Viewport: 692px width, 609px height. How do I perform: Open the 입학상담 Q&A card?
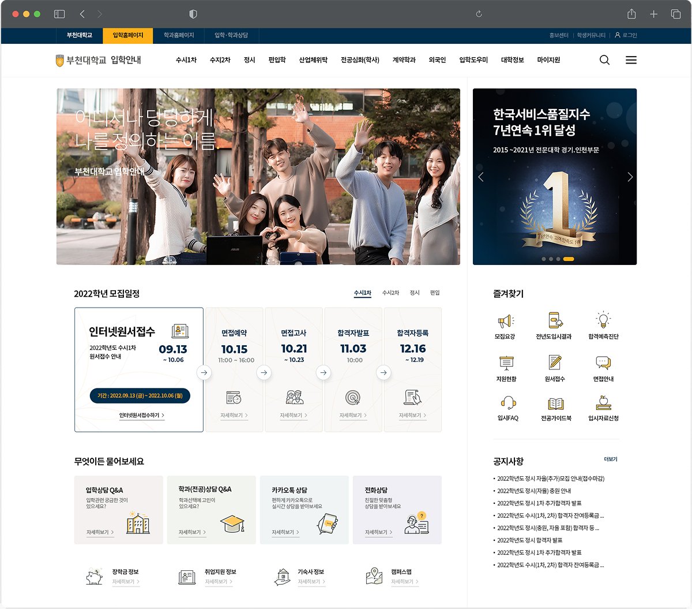pyautogui.click(x=119, y=510)
